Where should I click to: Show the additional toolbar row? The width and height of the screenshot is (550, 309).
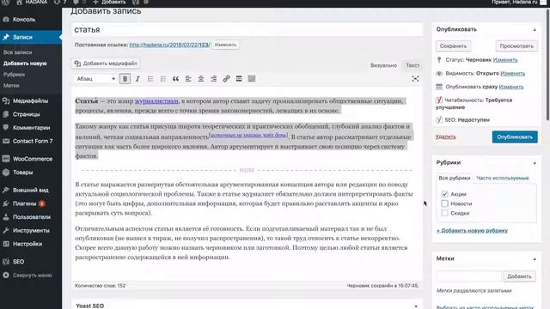tap(252, 79)
